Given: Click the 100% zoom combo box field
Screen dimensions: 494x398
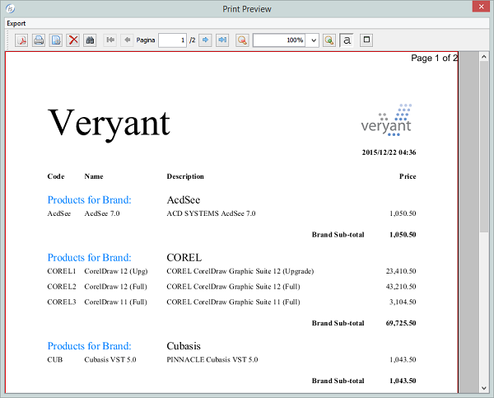Looking at the screenshot, I should pyautogui.click(x=278, y=40).
